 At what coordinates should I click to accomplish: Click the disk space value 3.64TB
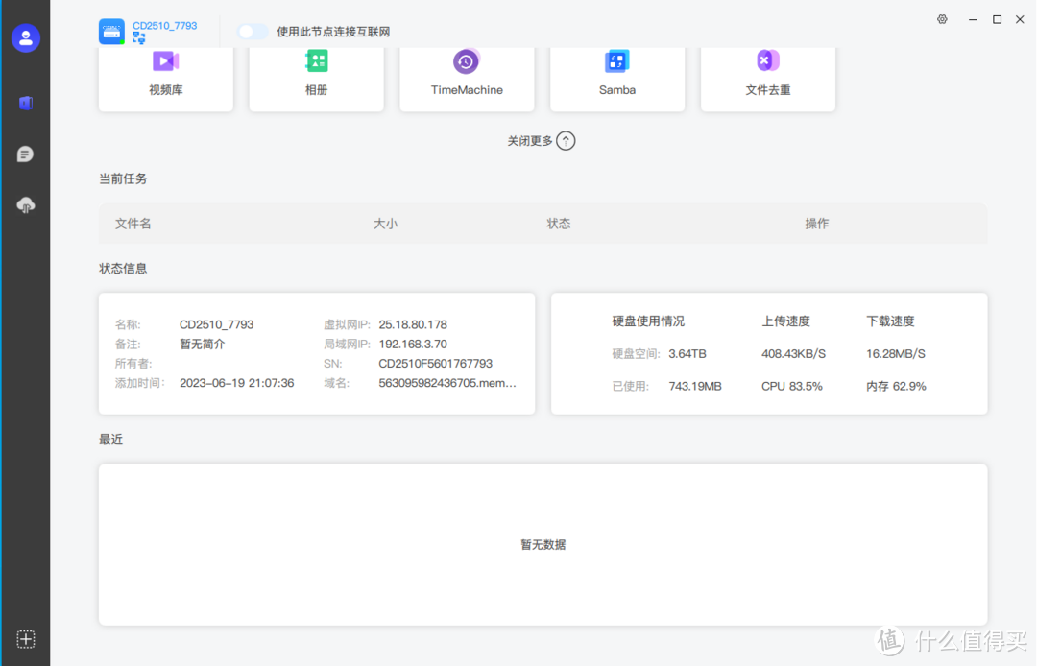click(x=687, y=353)
